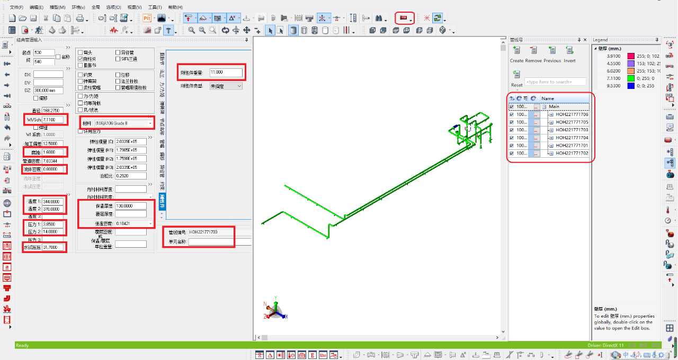Click the New file icon in toolbar
Image resolution: width=678 pixels, height=360 pixels.
click(12, 18)
